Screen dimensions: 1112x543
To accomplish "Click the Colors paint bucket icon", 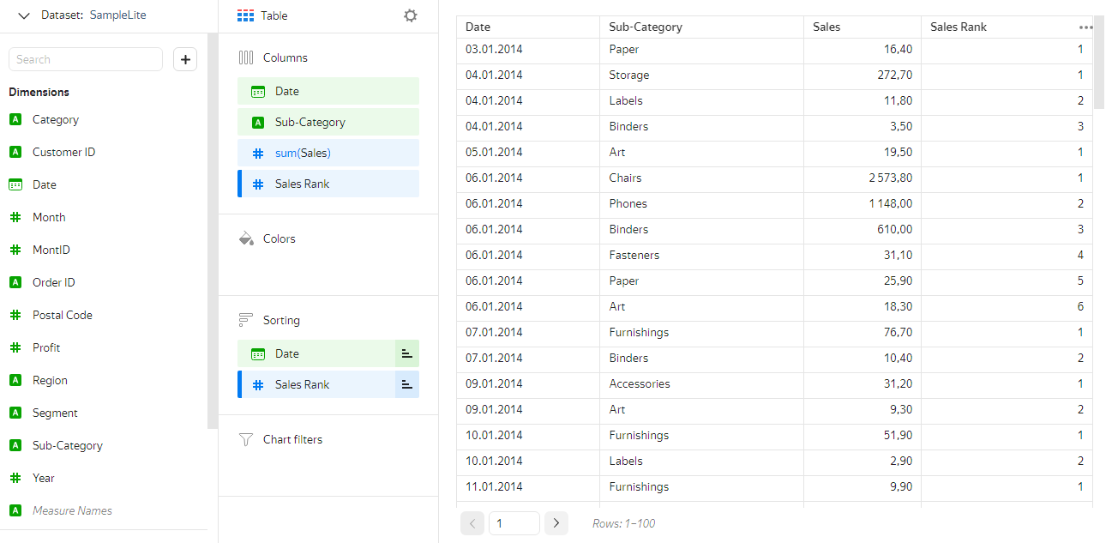I will coord(246,238).
